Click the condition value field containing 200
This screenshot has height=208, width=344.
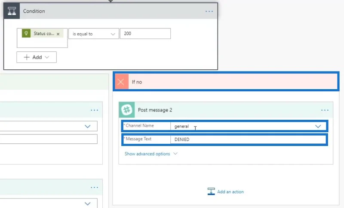[145, 34]
